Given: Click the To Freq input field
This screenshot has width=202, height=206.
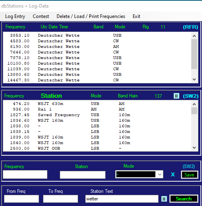Looking at the screenshot, I should point(61,199).
